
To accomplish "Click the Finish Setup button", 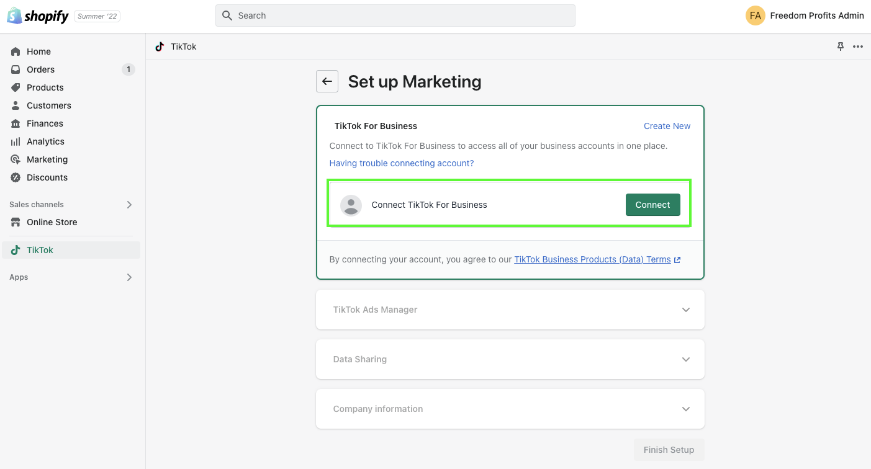I will tap(669, 450).
